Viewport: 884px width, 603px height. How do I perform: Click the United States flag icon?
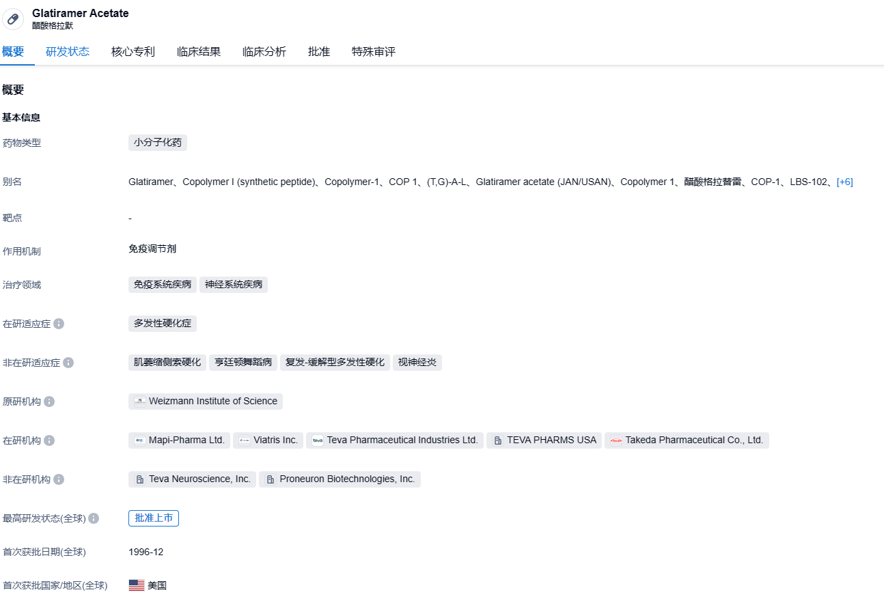coord(137,585)
